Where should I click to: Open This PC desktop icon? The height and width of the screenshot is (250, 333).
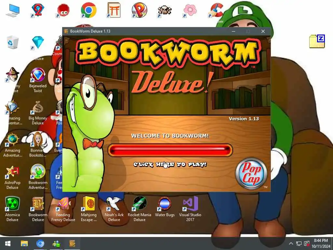pyautogui.click(x=13, y=10)
